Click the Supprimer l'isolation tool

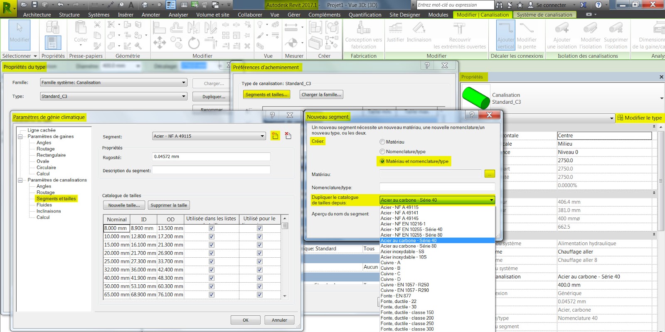(616, 35)
